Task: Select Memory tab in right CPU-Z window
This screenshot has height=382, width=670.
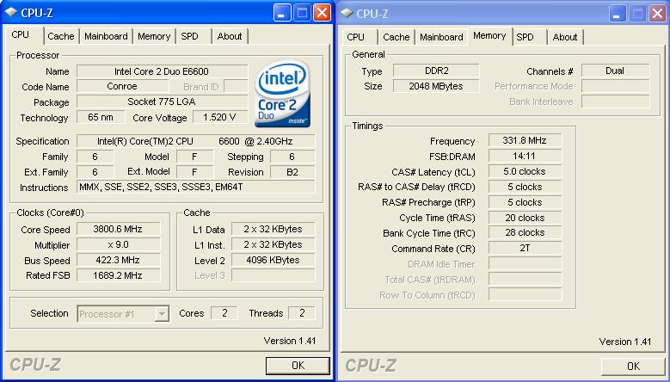Action: point(489,36)
